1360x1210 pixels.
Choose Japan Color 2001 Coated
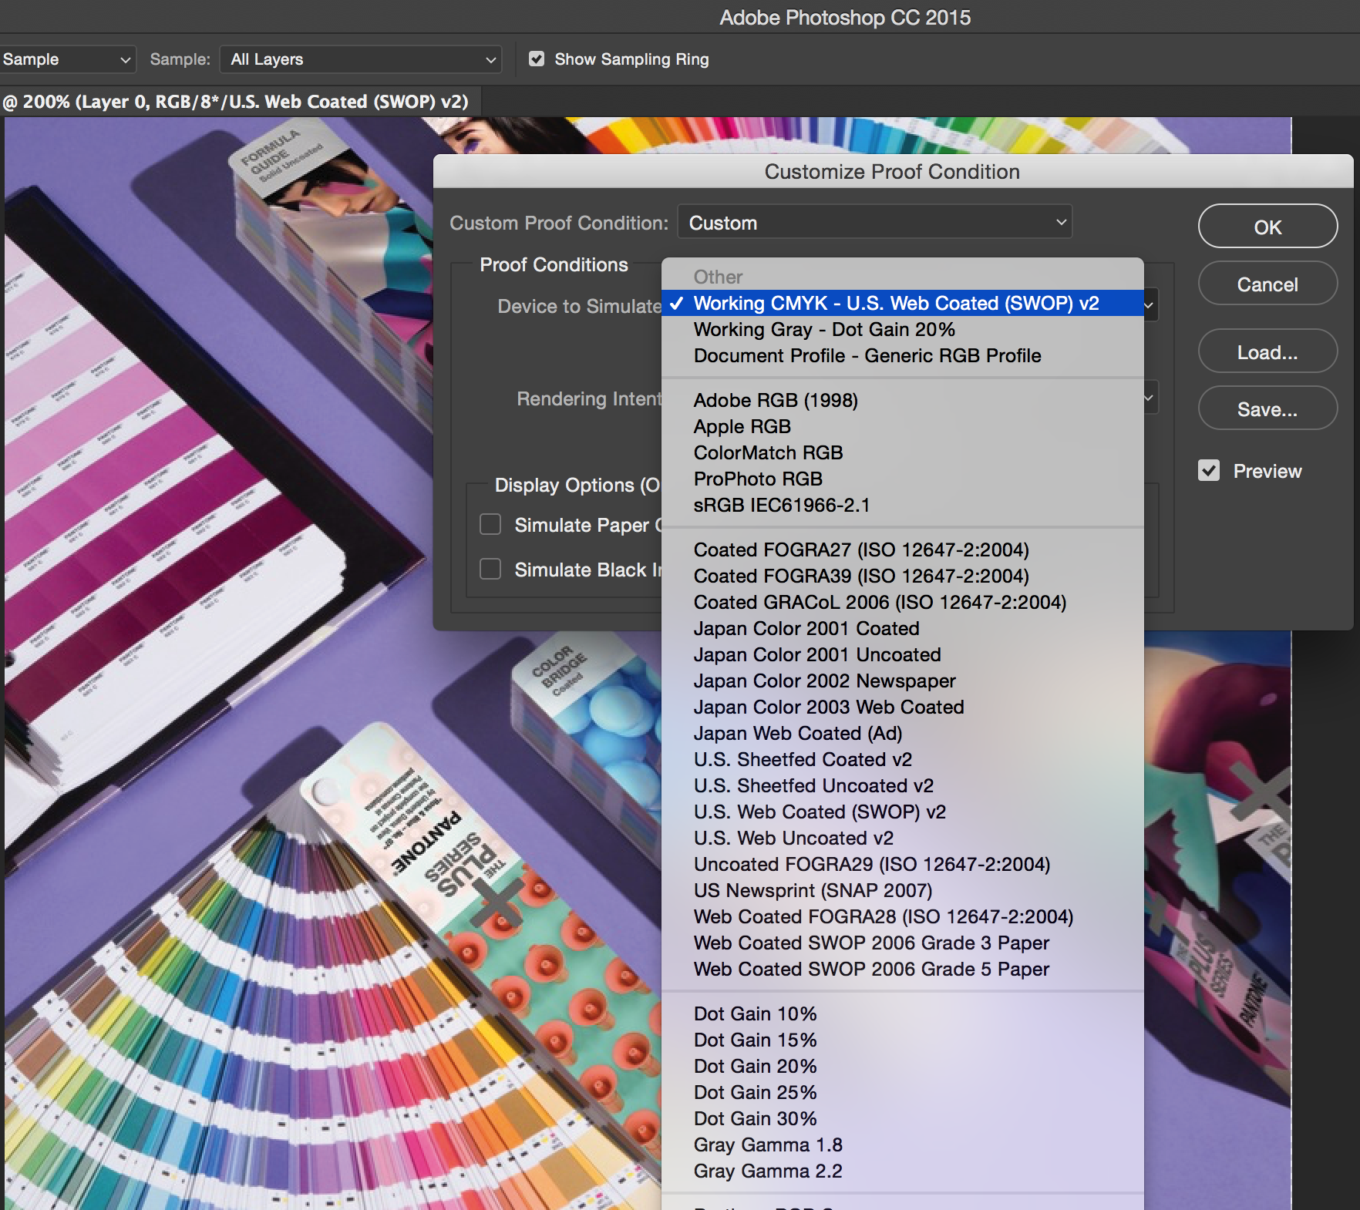(x=806, y=628)
